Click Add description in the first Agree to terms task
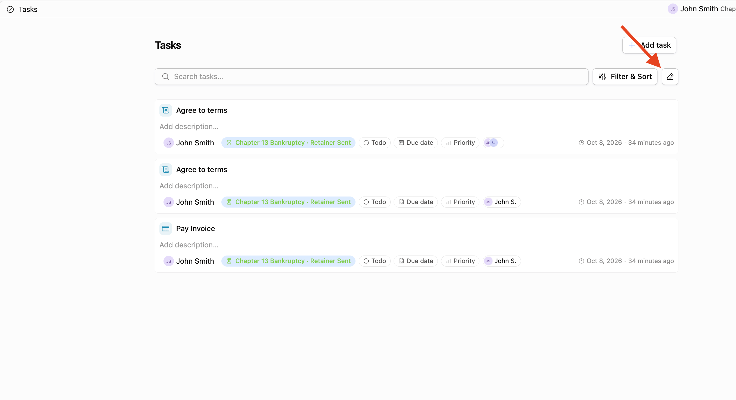The height and width of the screenshot is (400, 736). tap(189, 126)
